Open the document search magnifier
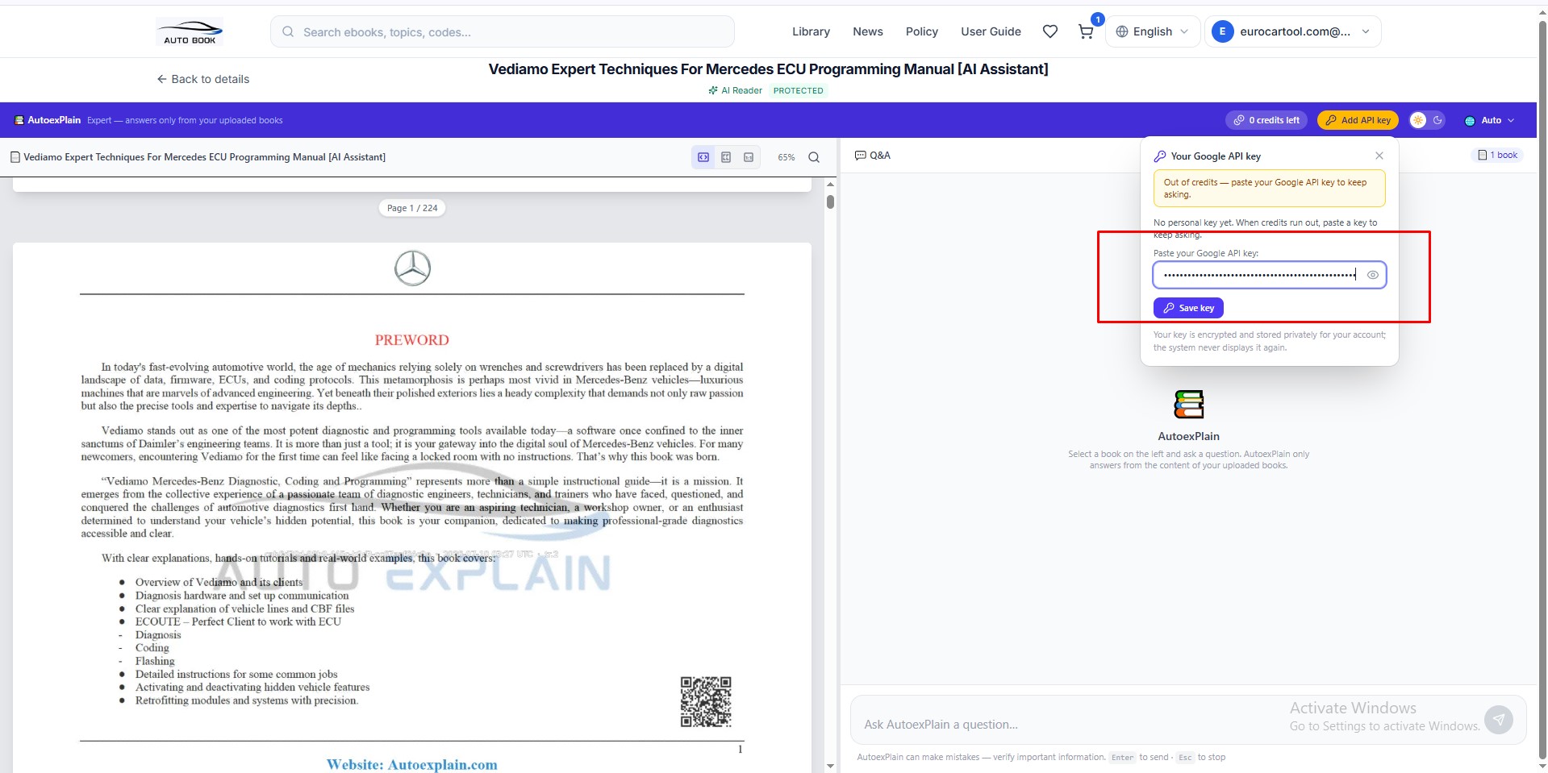Screen dimensions: 1548x773 [x=814, y=157]
